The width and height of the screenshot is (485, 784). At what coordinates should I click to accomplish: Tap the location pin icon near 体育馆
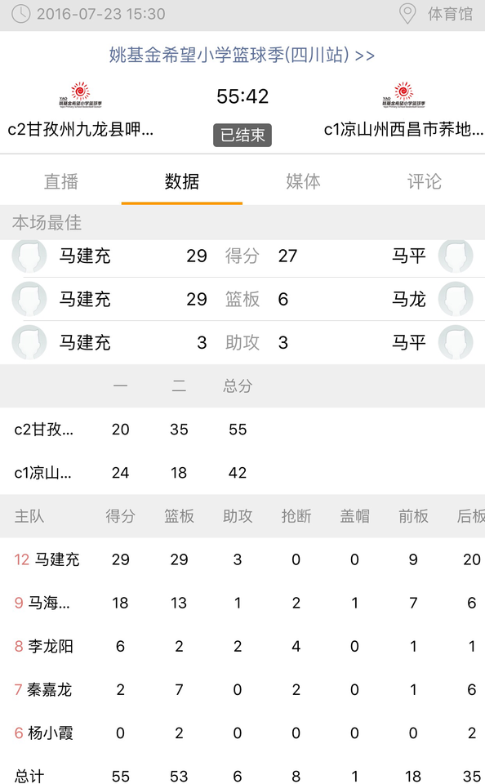point(407,14)
